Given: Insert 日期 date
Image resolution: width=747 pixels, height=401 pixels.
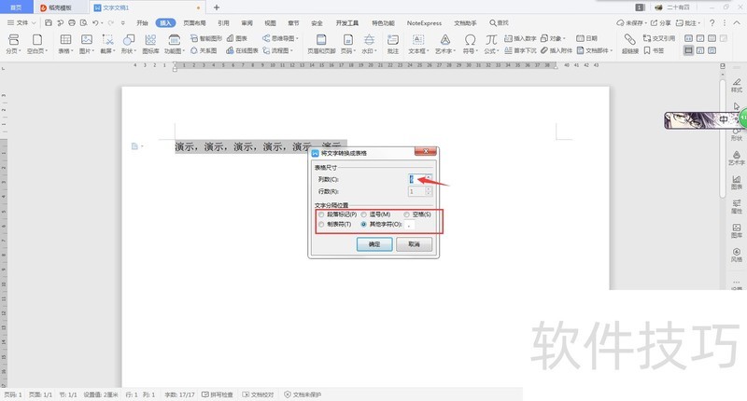Looking at the screenshot, I should click(x=586, y=38).
